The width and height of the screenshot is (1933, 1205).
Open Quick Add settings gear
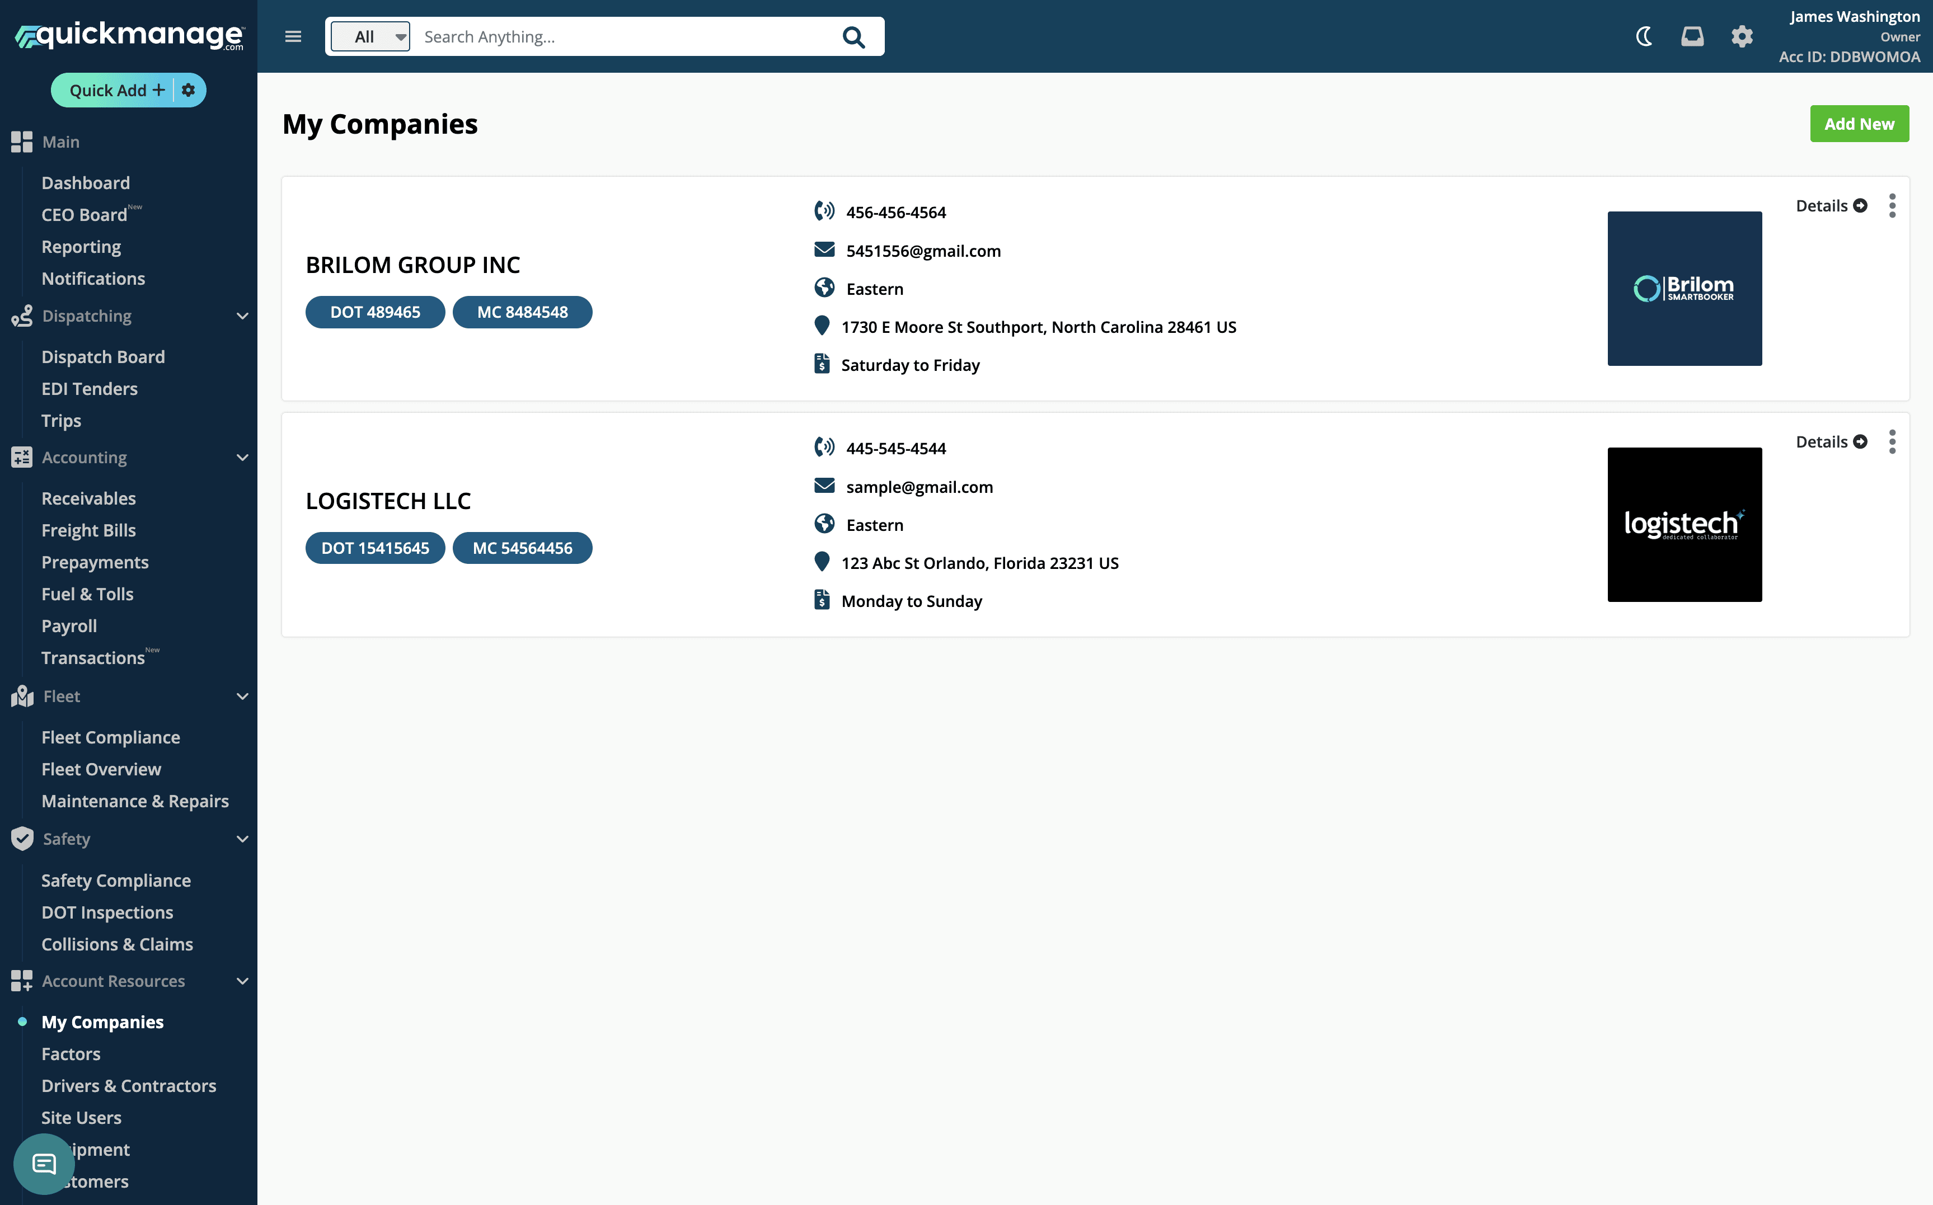click(x=189, y=90)
